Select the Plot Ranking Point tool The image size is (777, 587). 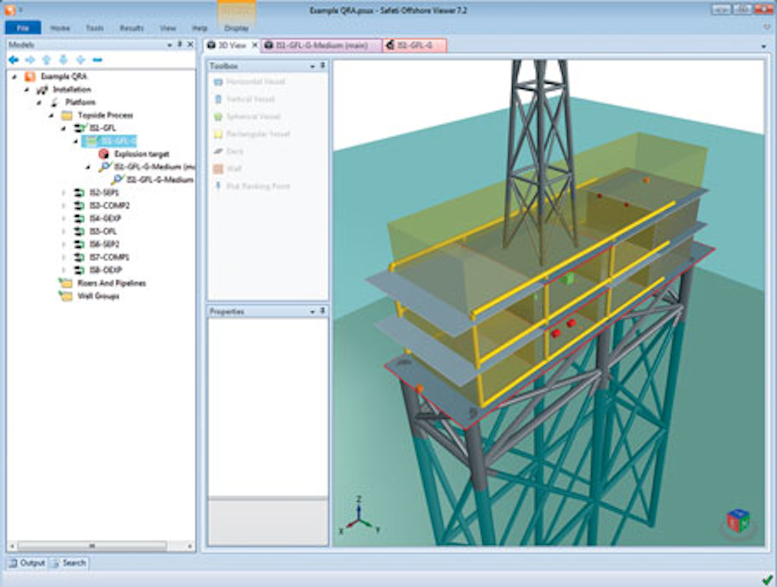(x=251, y=186)
